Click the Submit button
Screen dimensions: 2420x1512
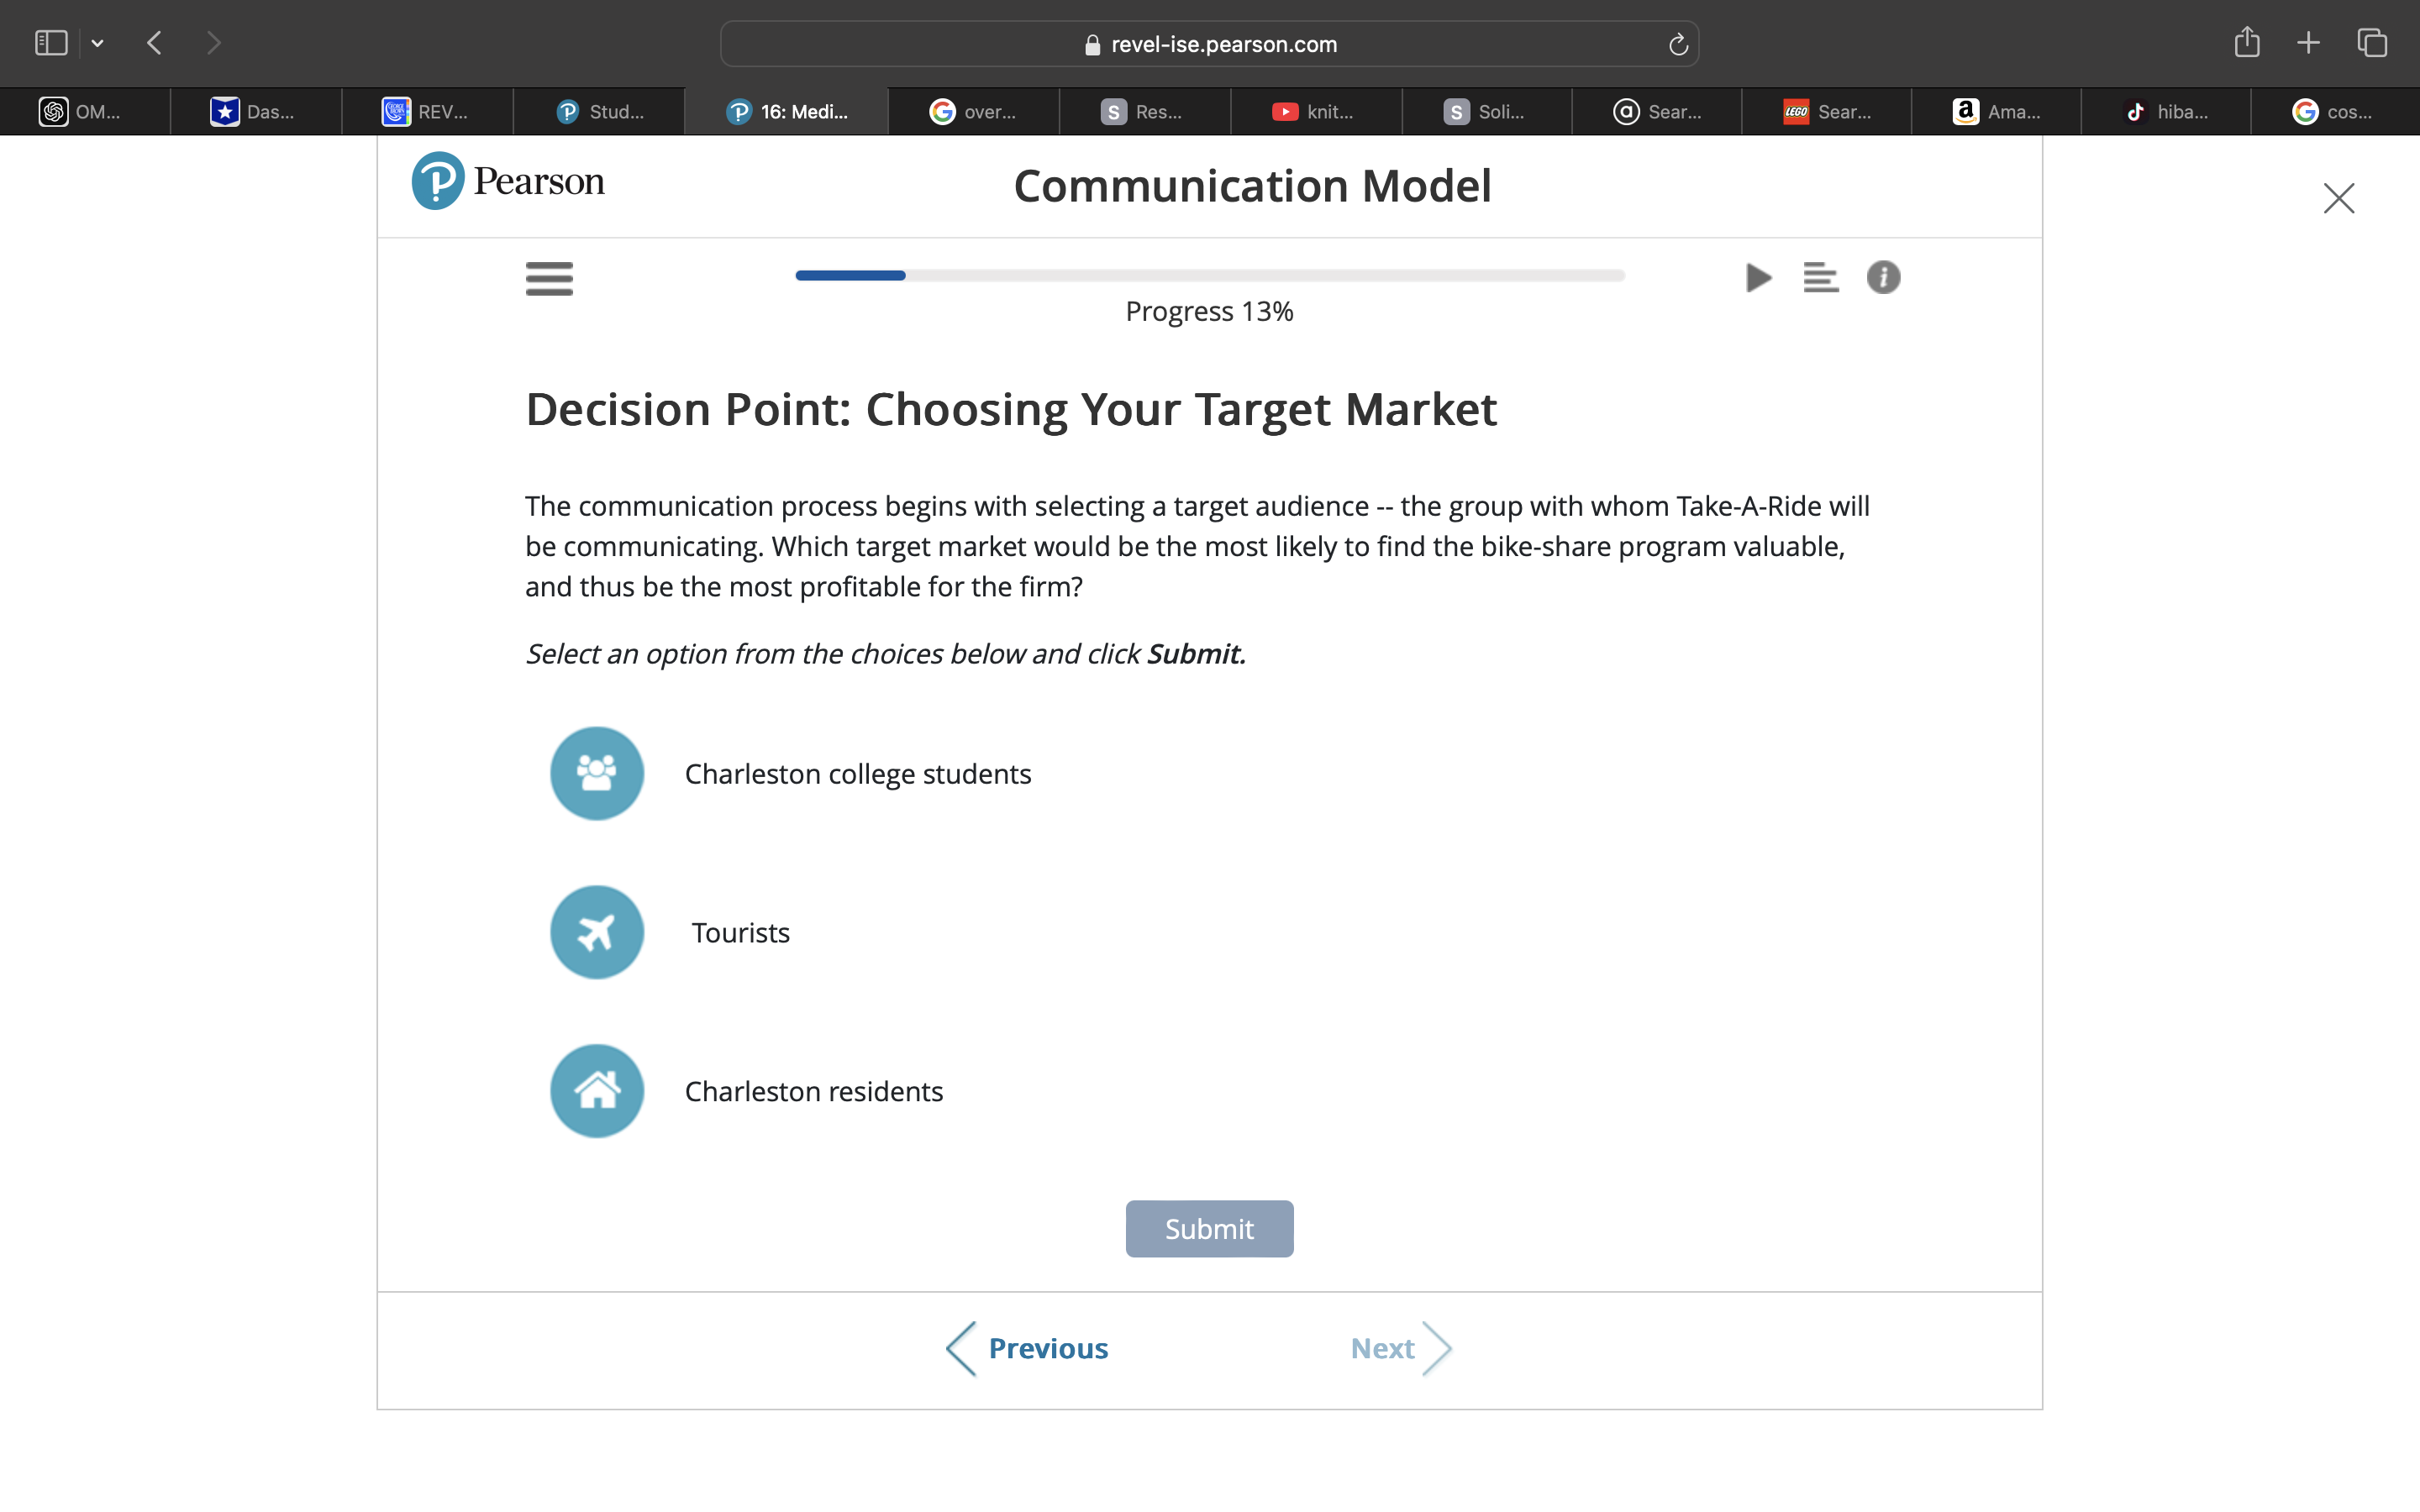(1209, 1228)
